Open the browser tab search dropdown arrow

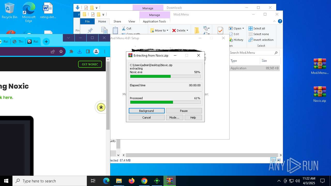pos(69,38)
